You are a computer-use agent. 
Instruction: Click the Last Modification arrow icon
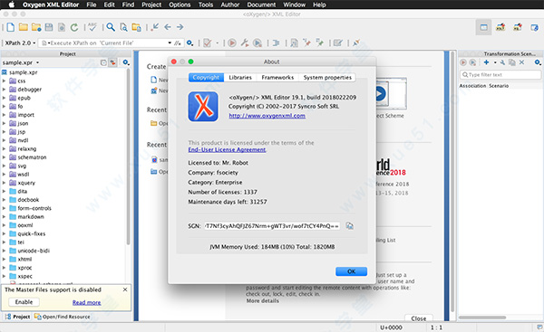[x=155, y=27]
